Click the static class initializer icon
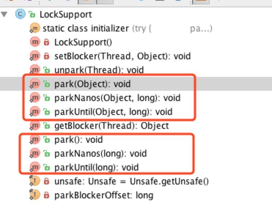This screenshot has height=213, width=272. [x=35, y=28]
